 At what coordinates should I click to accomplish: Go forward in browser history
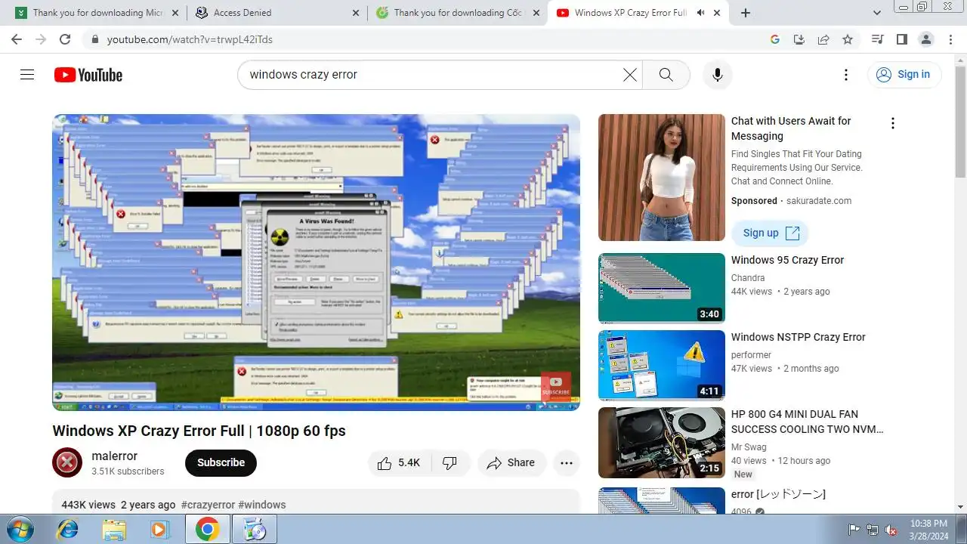click(41, 39)
